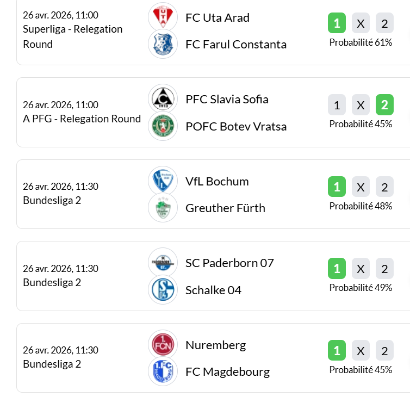
Task: Open the PFC Slavia Sofia team logo
Action: [163, 99]
